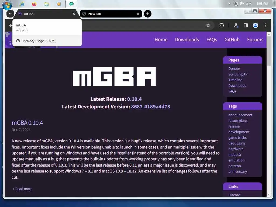Click the large mGBA logo
The height and width of the screenshot is (207, 276).
point(114,76)
